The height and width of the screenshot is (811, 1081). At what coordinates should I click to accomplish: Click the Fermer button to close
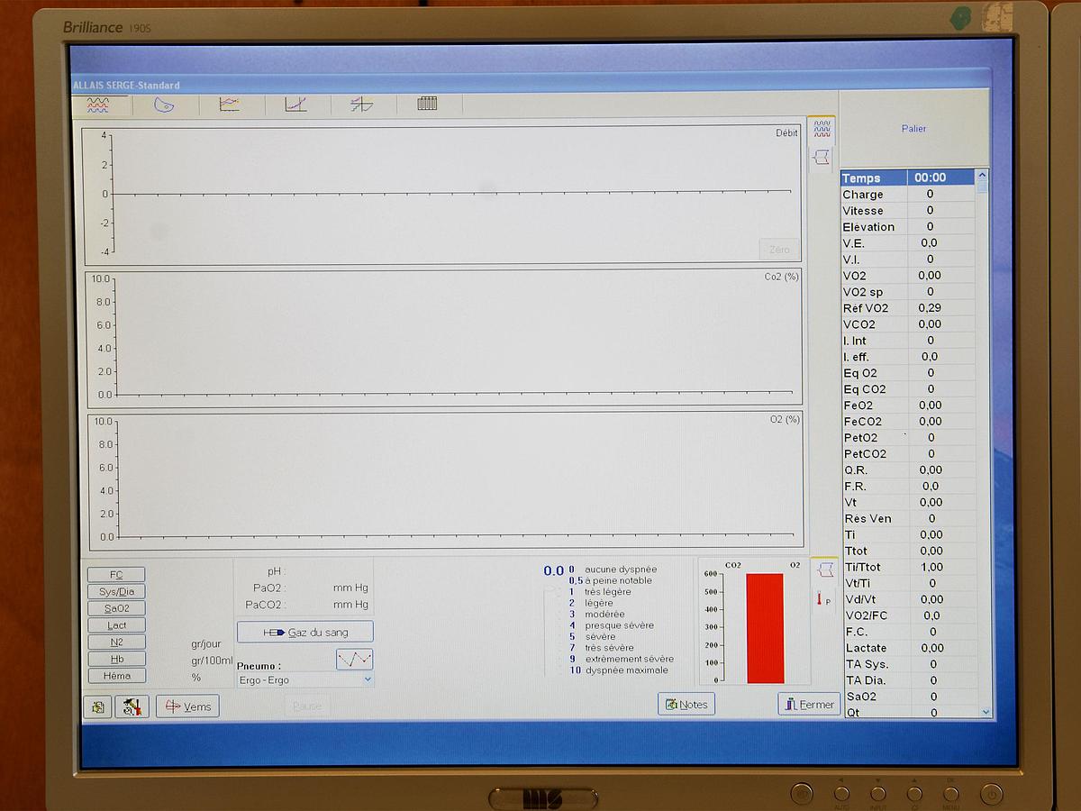(808, 704)
